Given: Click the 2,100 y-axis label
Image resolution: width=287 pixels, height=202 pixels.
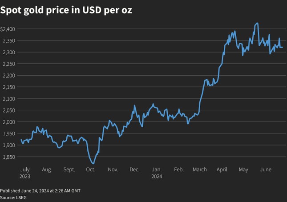Looking at the screenshot, I should click(9, 99).
